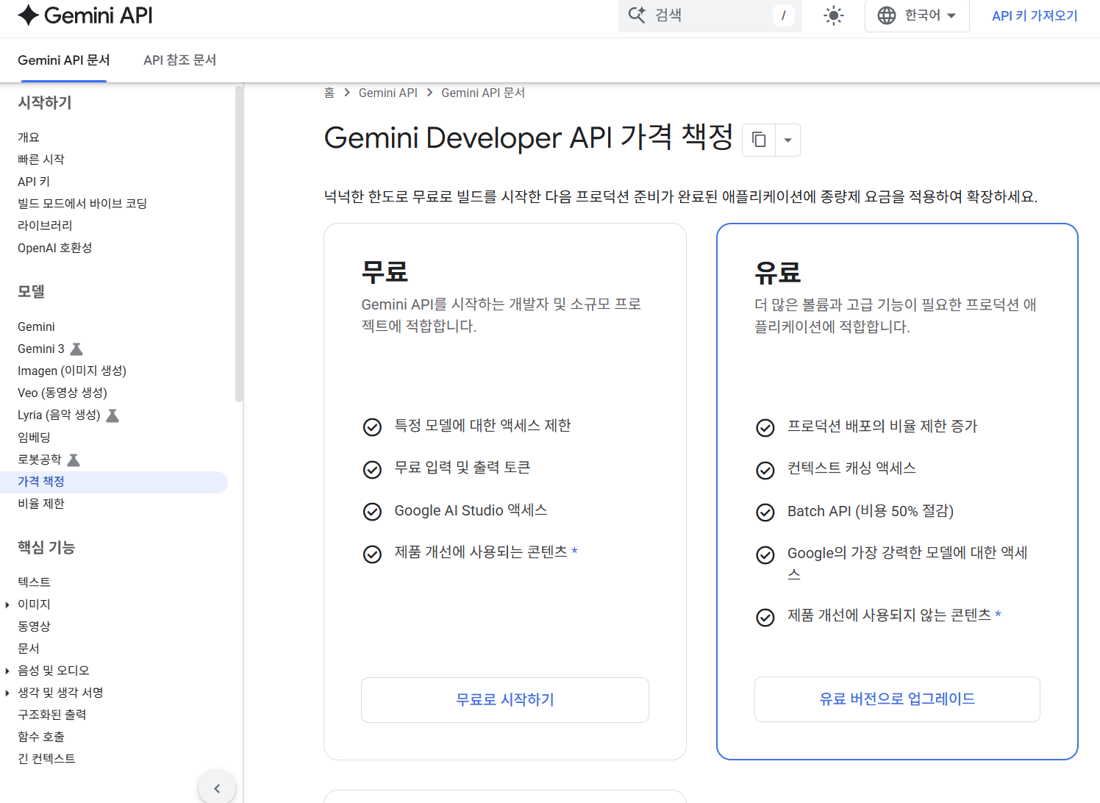The image size is (1100, 803).
Task: Click the 유료 plan heading
Action: click(x=778, y=273)
